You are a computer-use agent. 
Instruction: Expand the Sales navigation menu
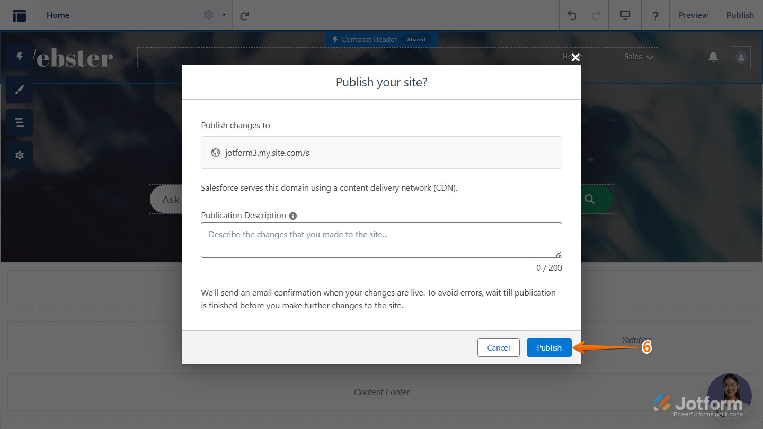point(638,57)
